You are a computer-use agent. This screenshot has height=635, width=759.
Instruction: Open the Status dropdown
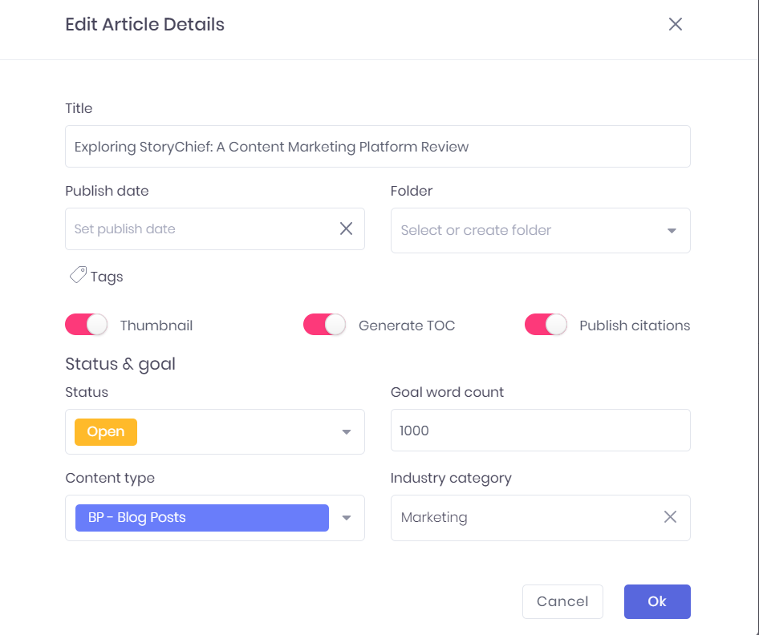(347, 431)
